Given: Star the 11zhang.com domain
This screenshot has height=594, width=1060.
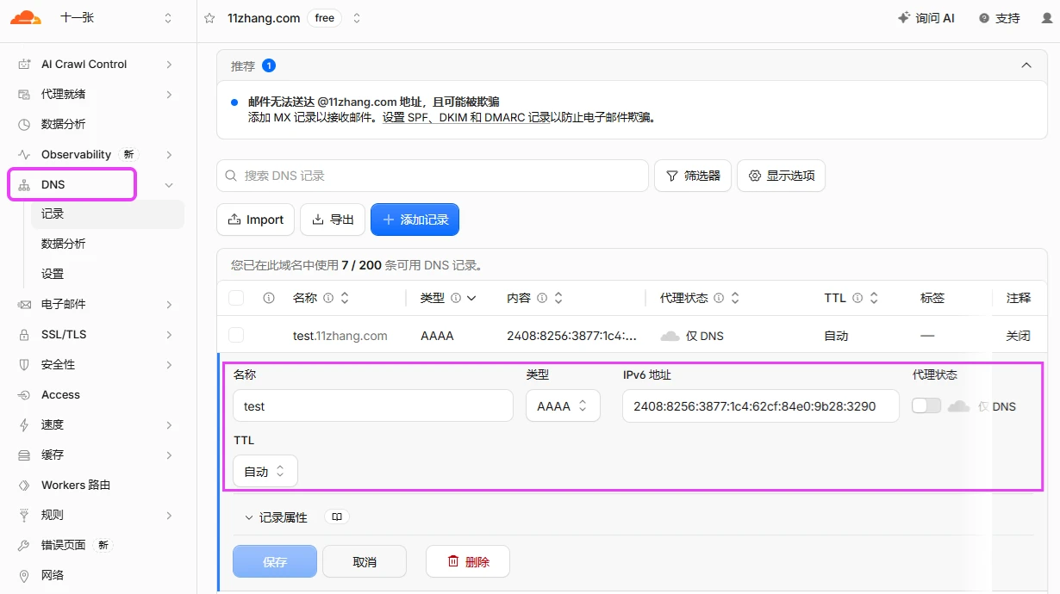Looking at the screenshot, I should (x=209, y=18).
